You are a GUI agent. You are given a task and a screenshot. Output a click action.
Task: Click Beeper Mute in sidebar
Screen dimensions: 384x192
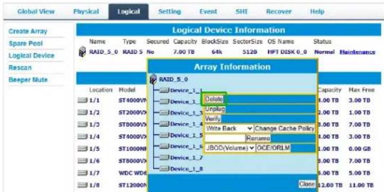tap(28, 80)
